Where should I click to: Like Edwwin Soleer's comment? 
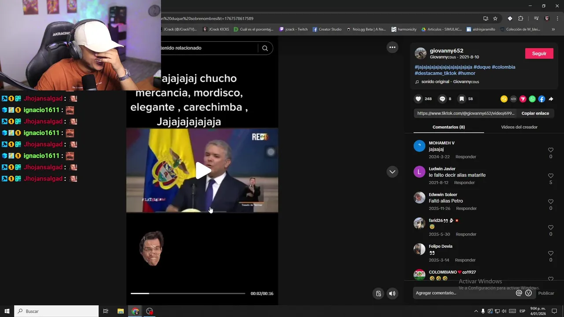551,202
